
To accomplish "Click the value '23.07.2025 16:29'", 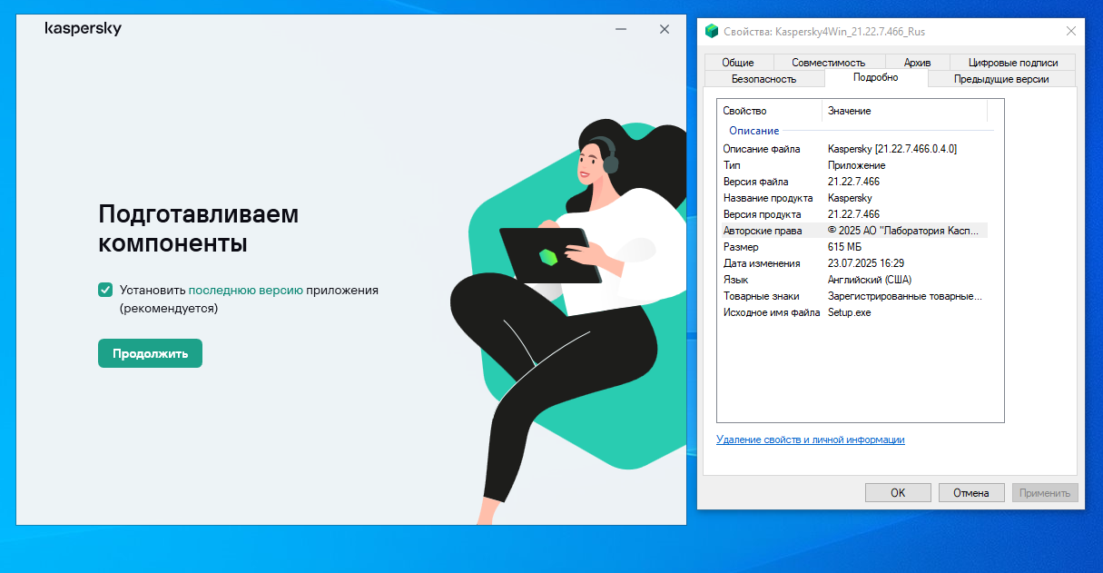I will [x=866, y=263].
